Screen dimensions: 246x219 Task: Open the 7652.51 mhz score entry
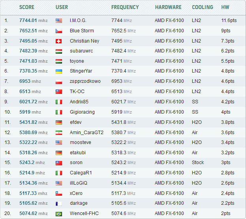(34, 30)
